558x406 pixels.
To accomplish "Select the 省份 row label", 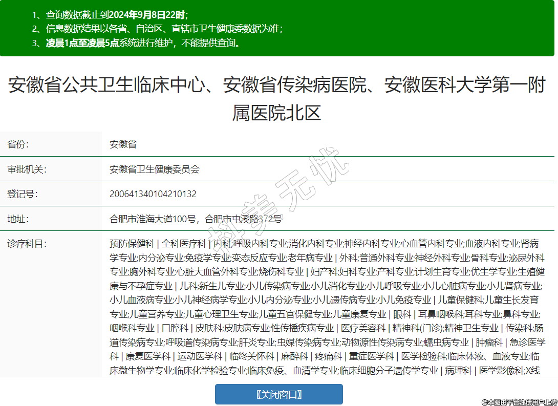I will click(18, 144).
